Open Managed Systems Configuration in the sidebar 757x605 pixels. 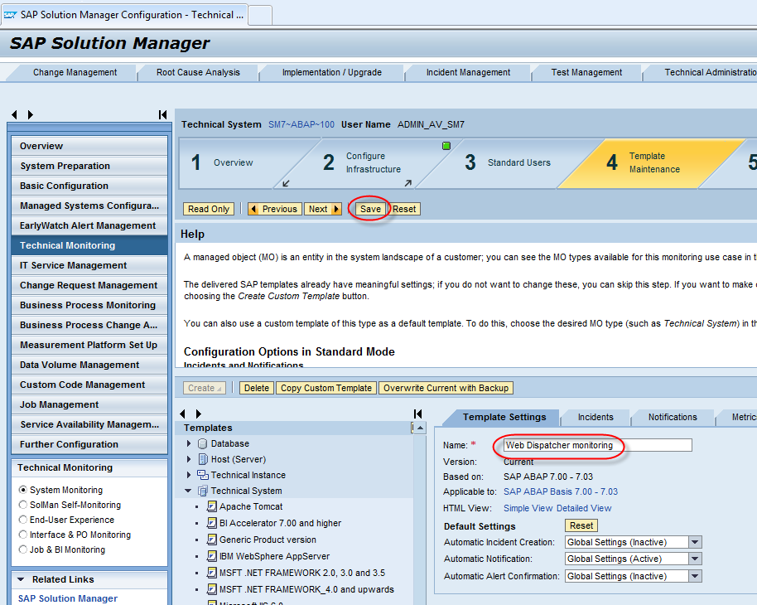[x=89, y=206]
